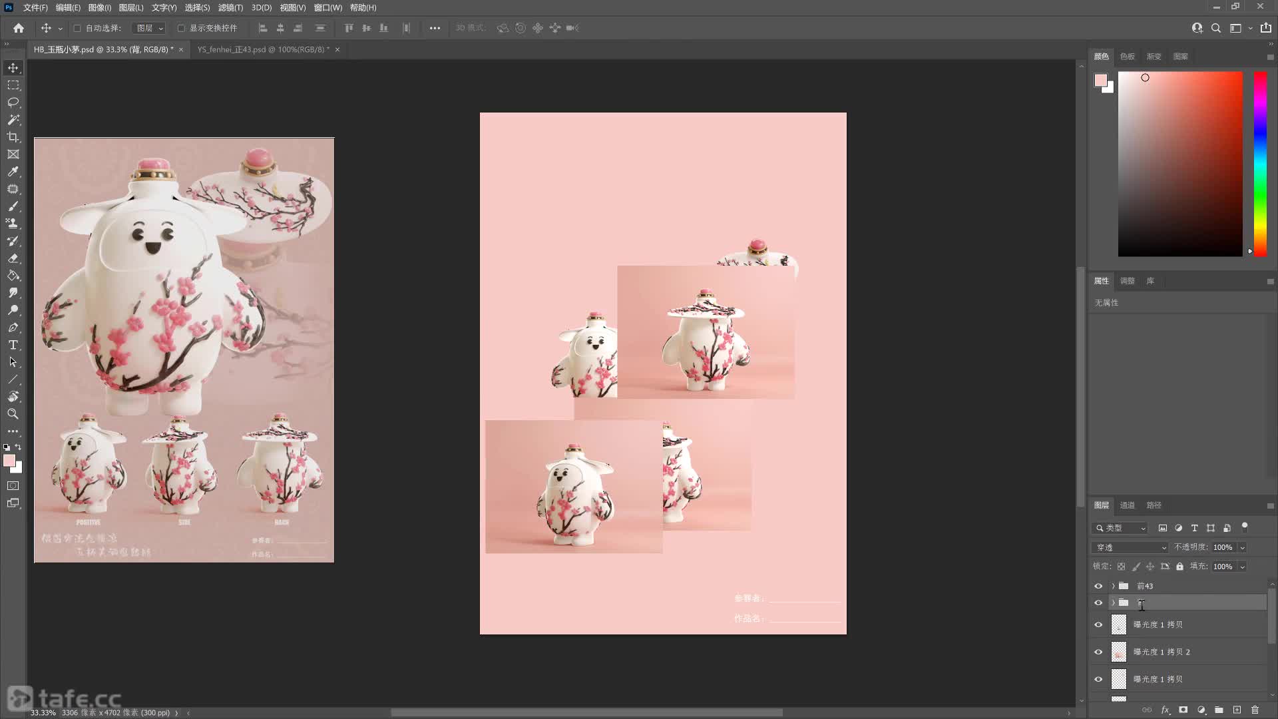The width and height of the screenshot is (1278, 719).
Task: Open the 穿透 blend mode dropdown
Action: (1130, 547)
